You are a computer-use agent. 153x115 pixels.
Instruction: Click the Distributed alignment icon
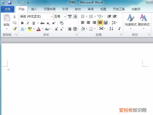point(106,23)
